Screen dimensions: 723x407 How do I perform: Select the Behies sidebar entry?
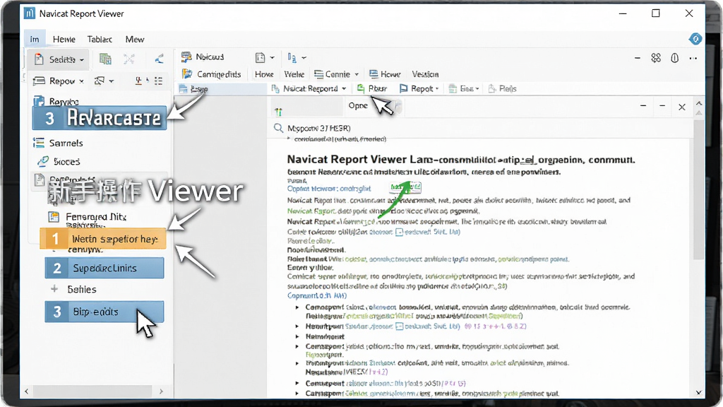82,289
